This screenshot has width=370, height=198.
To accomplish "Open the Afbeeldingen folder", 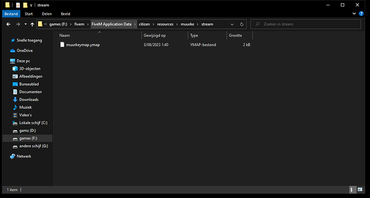I will click(31, 77).
